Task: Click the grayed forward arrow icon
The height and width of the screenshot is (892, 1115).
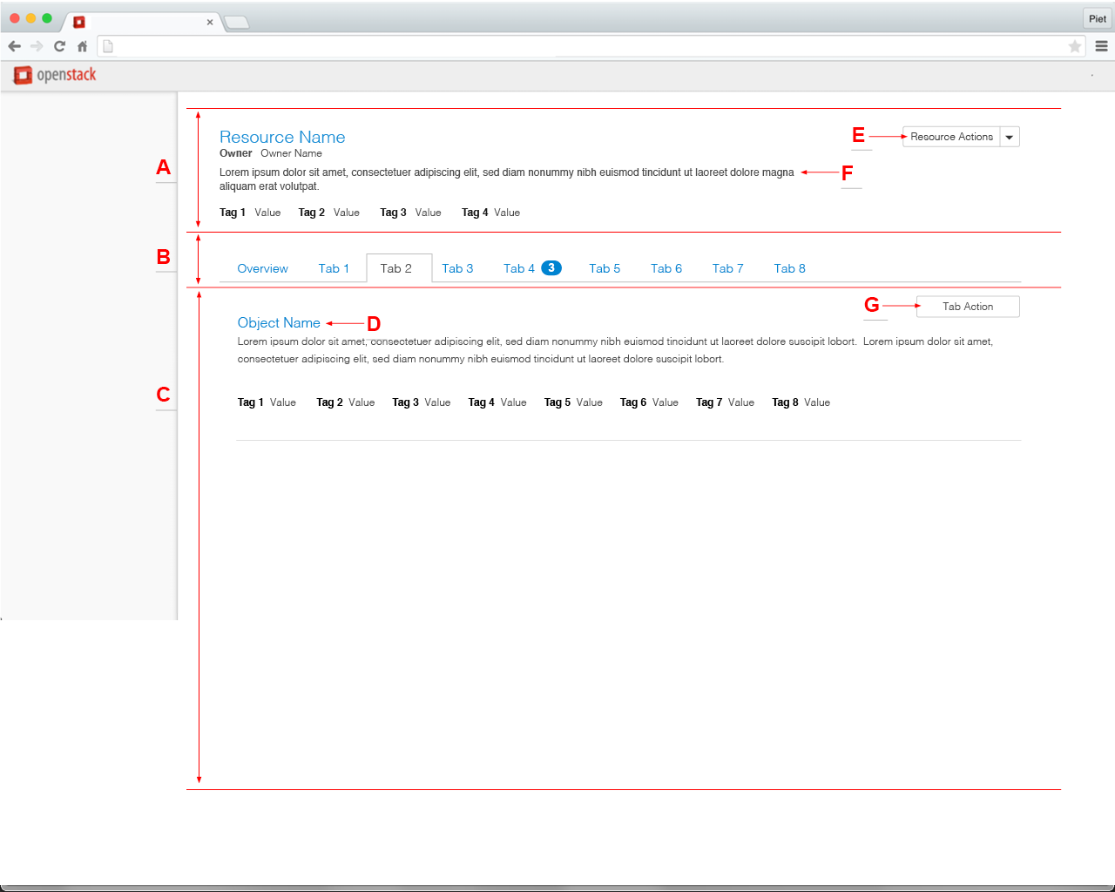Action: [37, 45]
